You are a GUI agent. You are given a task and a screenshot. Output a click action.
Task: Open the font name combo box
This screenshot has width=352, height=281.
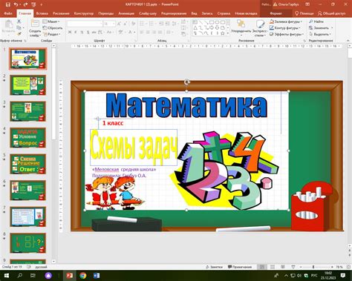[85, 24]
